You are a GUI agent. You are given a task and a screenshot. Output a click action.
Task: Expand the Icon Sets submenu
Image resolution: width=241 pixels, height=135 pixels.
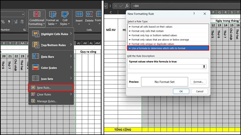coord(52,79)
